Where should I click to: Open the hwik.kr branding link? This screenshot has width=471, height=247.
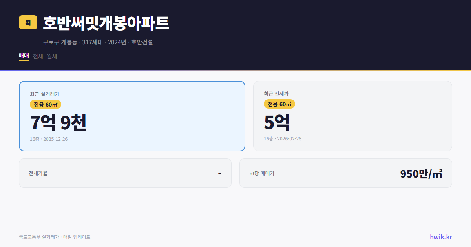[441, 236]
